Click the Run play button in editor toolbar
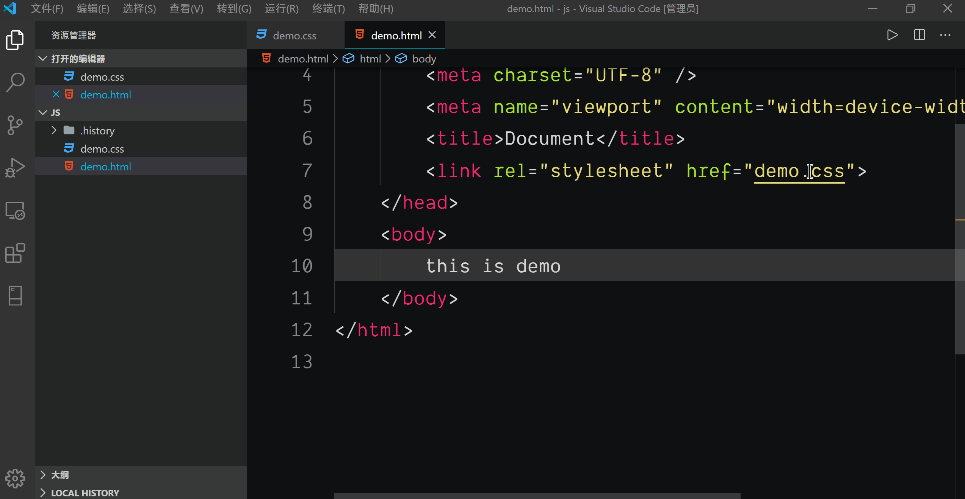This screenshot has width=965, height=499. click(x=892, y=35)
